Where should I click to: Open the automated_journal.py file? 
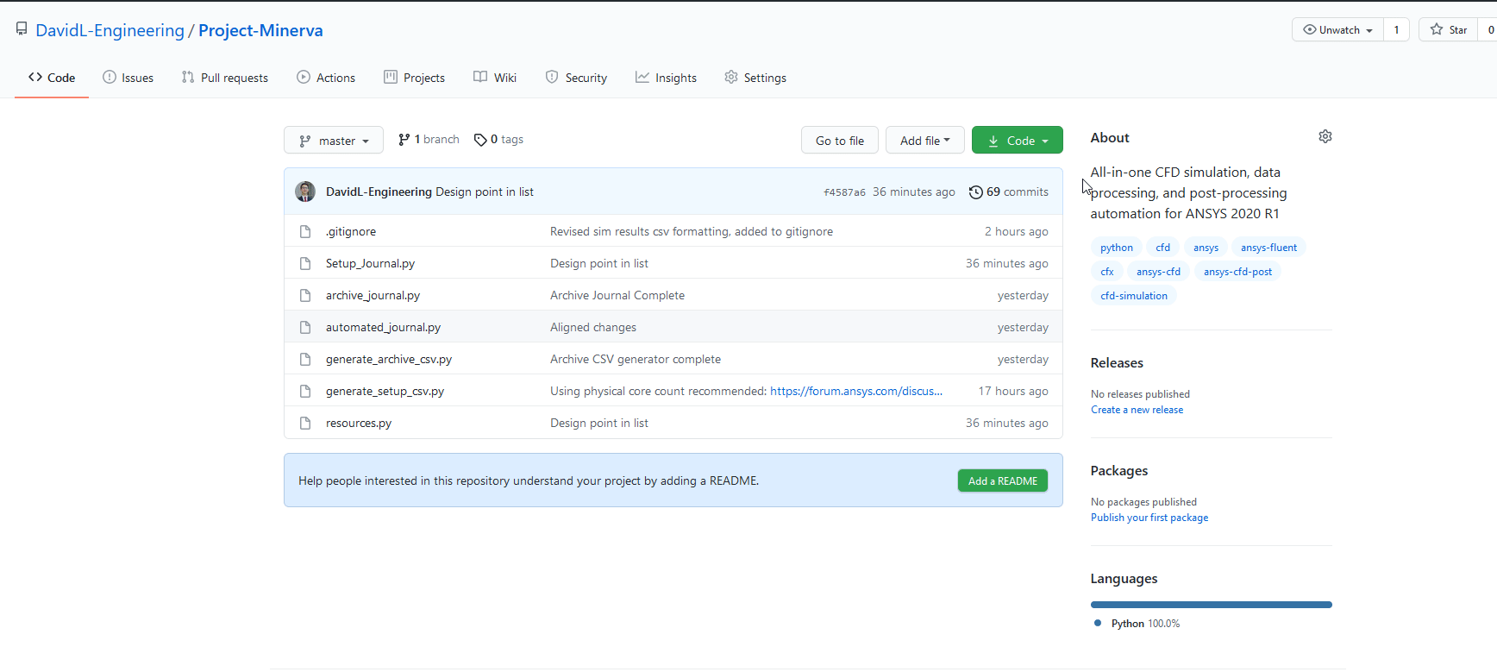click(x=383, y=327)
